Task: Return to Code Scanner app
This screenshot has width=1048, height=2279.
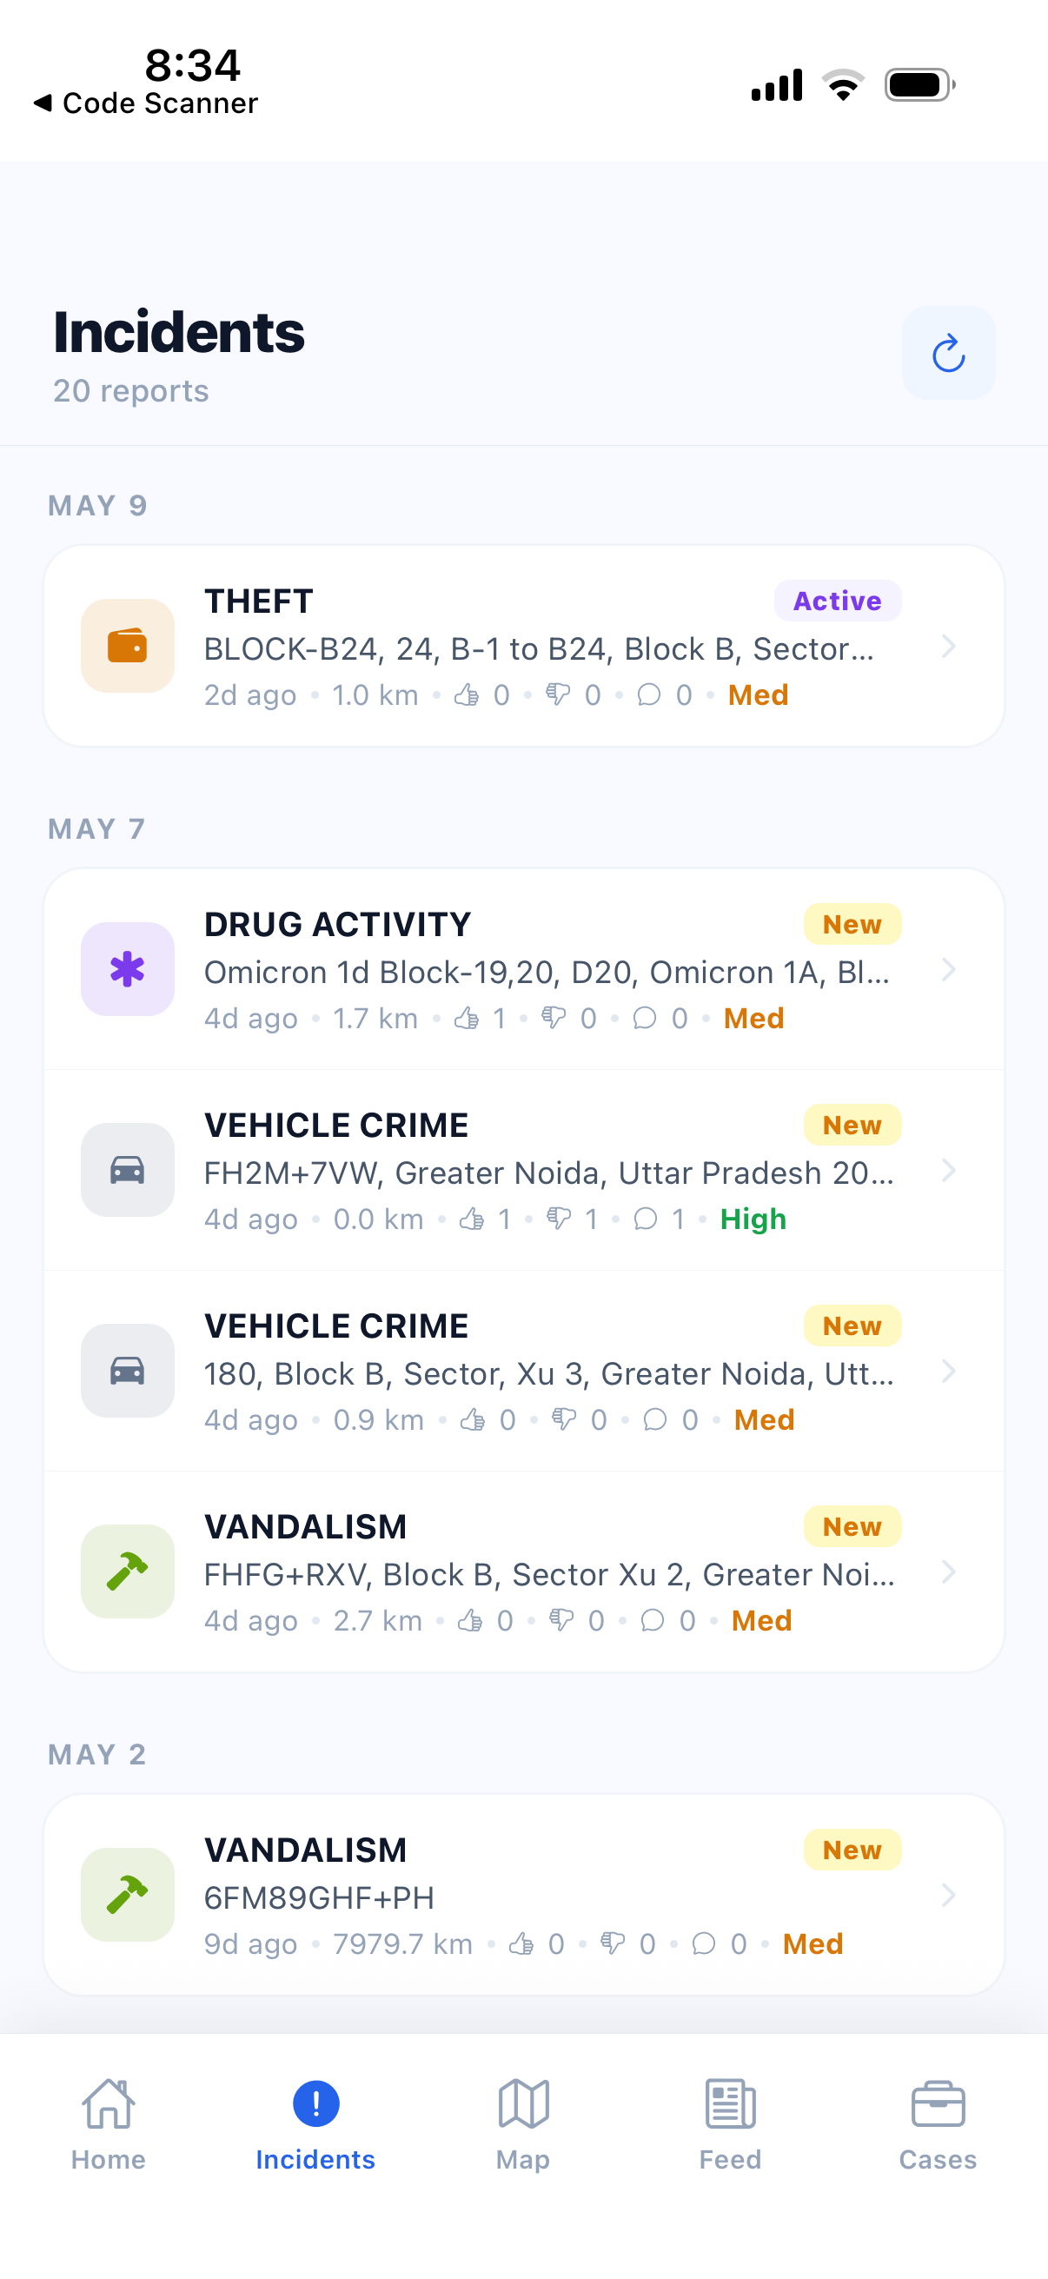Action: pos(146,103)
